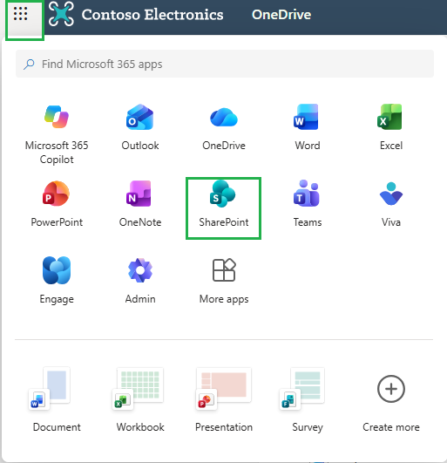The height and width of the screenshot is (463, 447).
Task: Show More apps
Action: tap(224, 281)
